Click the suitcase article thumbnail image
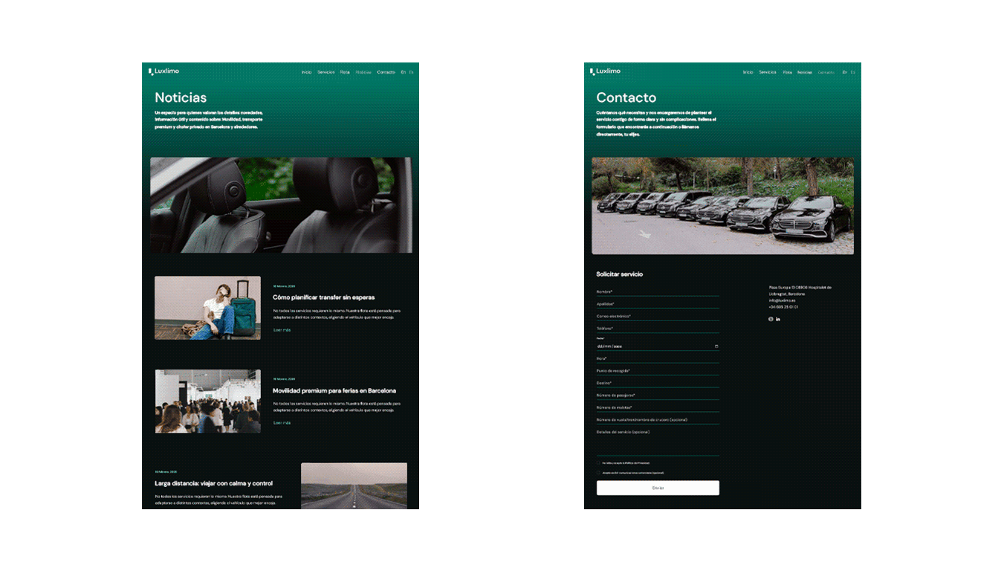 click(207, 307)
